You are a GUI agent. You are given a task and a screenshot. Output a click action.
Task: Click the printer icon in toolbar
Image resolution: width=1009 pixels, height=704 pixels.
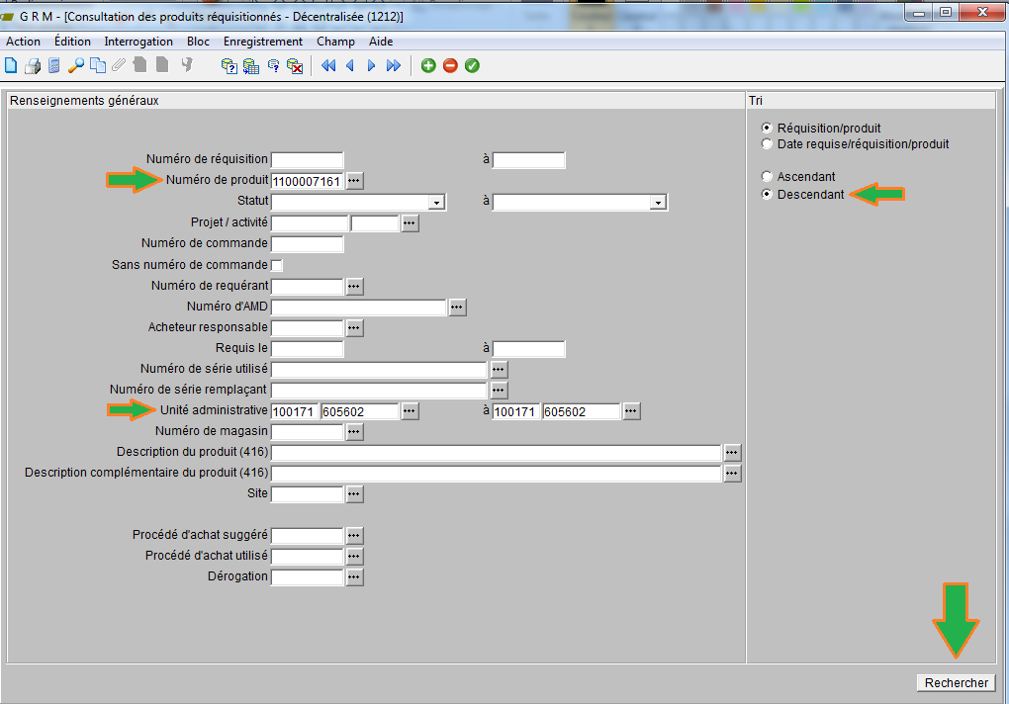coord(33,66)
